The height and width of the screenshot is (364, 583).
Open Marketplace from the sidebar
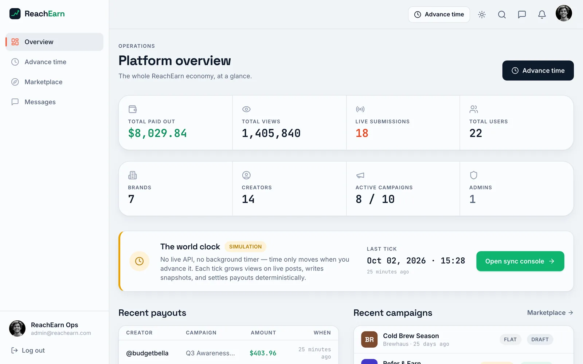tap(54, 82)
